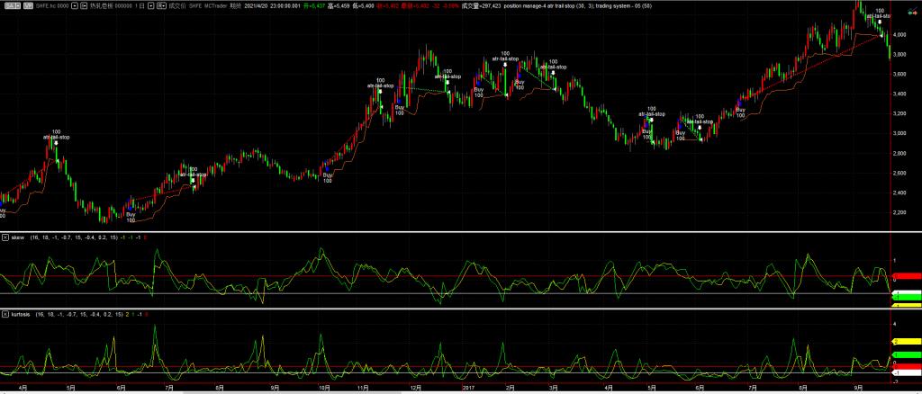Click the 4月 label at the left of the time axis

point(22,388)
